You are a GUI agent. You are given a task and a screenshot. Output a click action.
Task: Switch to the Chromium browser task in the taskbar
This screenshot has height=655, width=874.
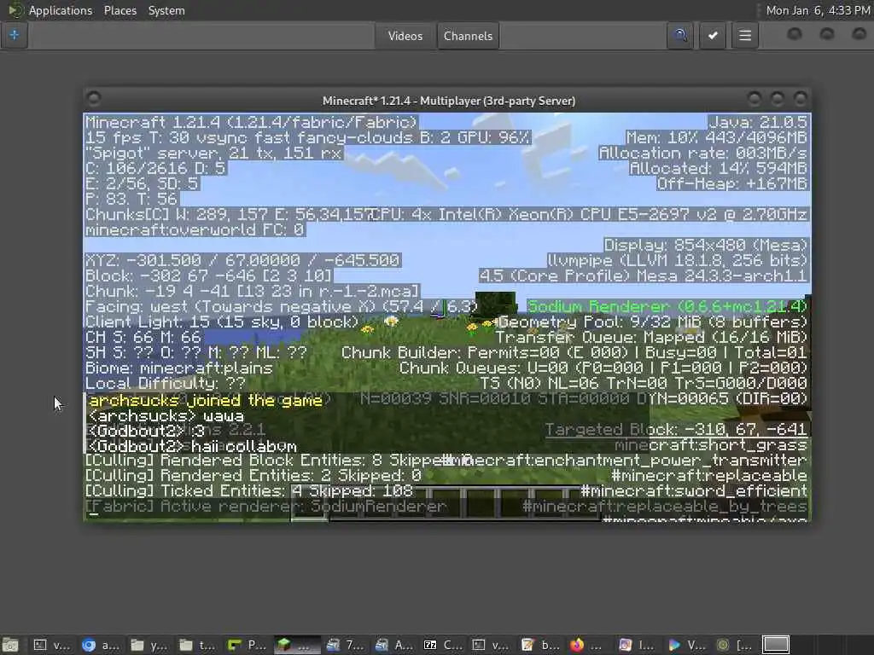tap(101, 645)
